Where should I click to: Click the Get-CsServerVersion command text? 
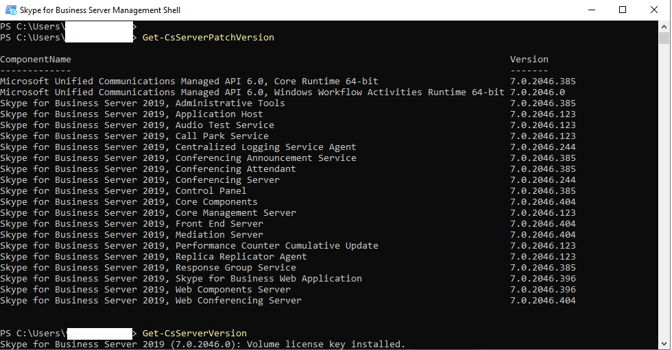click(x=195, y=334)
